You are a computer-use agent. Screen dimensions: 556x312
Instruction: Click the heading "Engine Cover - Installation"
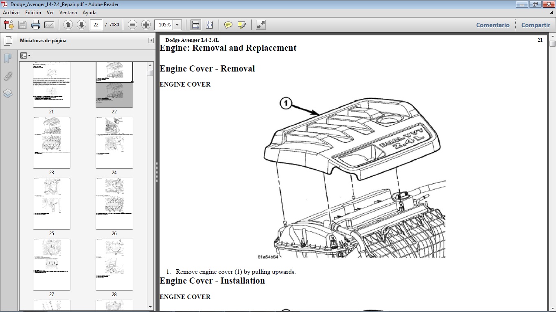coord(212,281)
